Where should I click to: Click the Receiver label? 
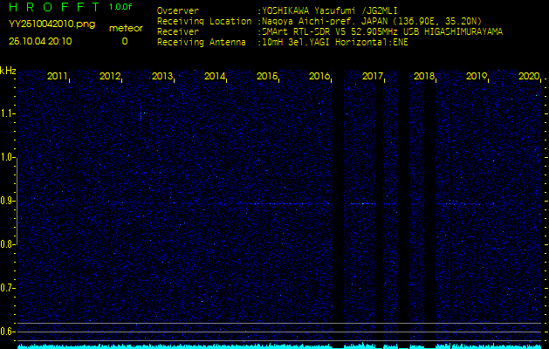[178, 32]
